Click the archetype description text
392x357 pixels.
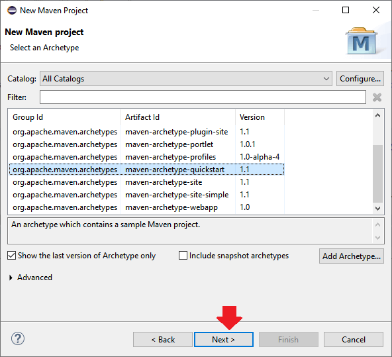click(105, 225)
